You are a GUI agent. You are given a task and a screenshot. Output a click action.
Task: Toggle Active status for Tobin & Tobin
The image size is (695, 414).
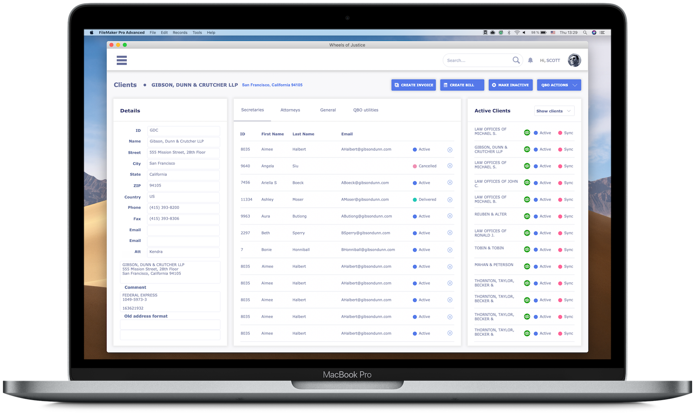click(543, 250)
